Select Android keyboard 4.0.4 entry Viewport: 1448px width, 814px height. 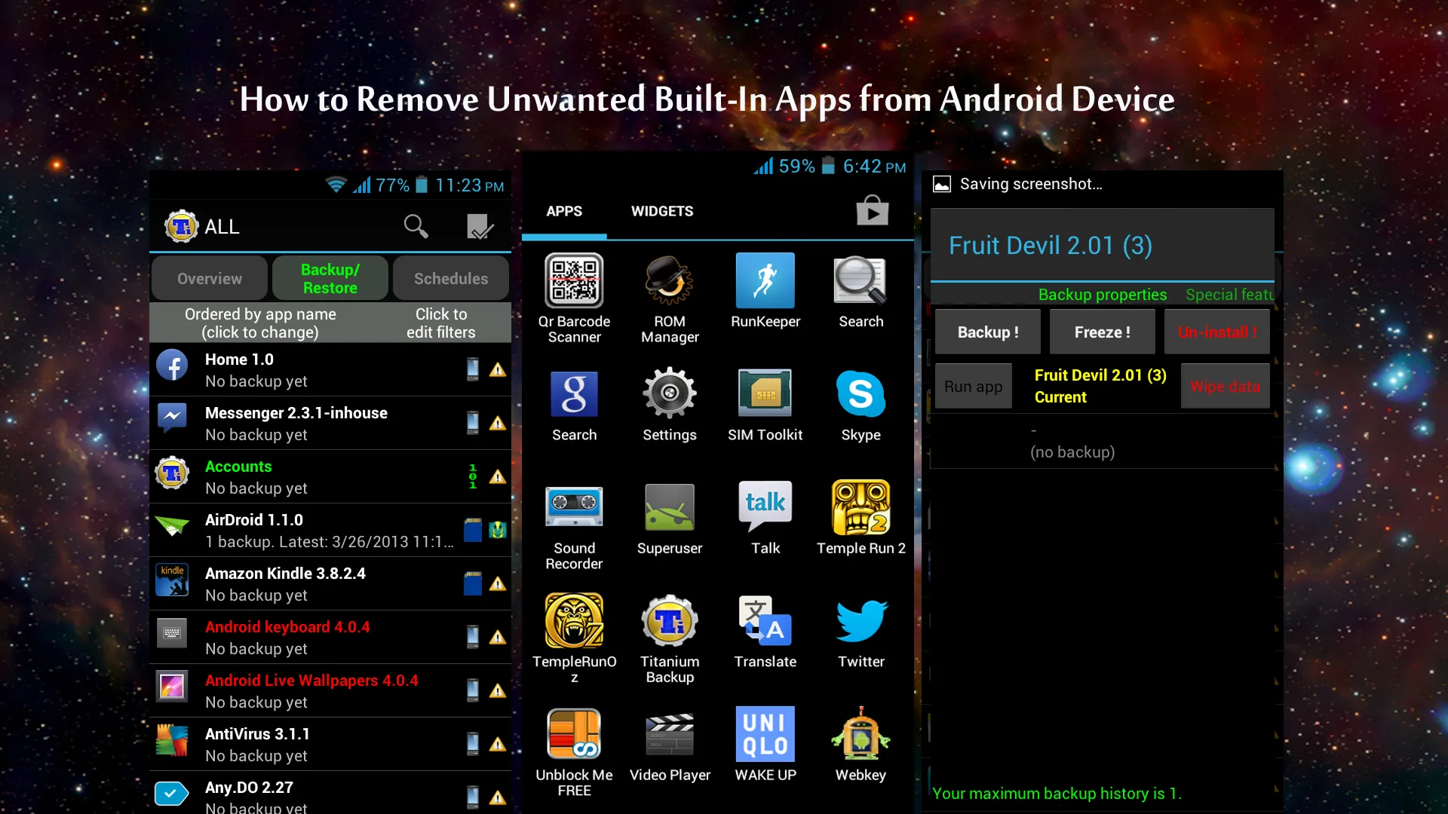coord(330,637)
